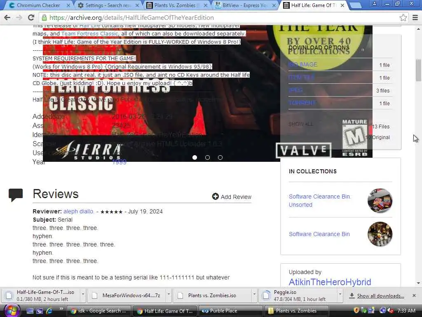Click the volume tray icon
This screenshot has height=317, width=422.
(x=390, y=311)
